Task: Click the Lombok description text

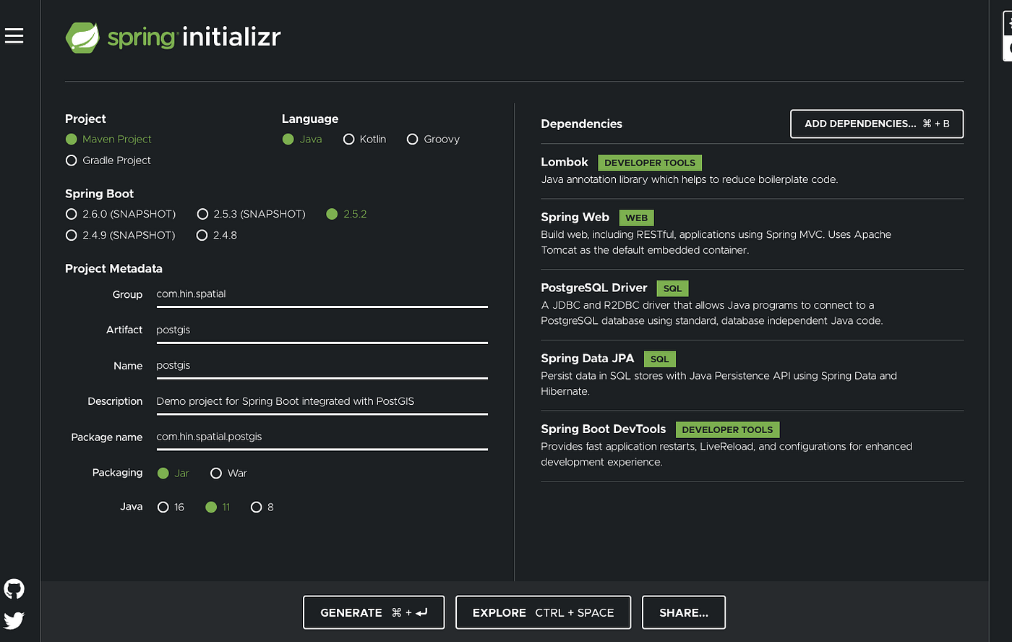Action: tap(690, 179)
